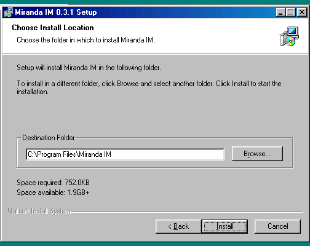310x246 pixels.
Task: Click the computer and CD installer icon
Action: coord(289,36)
